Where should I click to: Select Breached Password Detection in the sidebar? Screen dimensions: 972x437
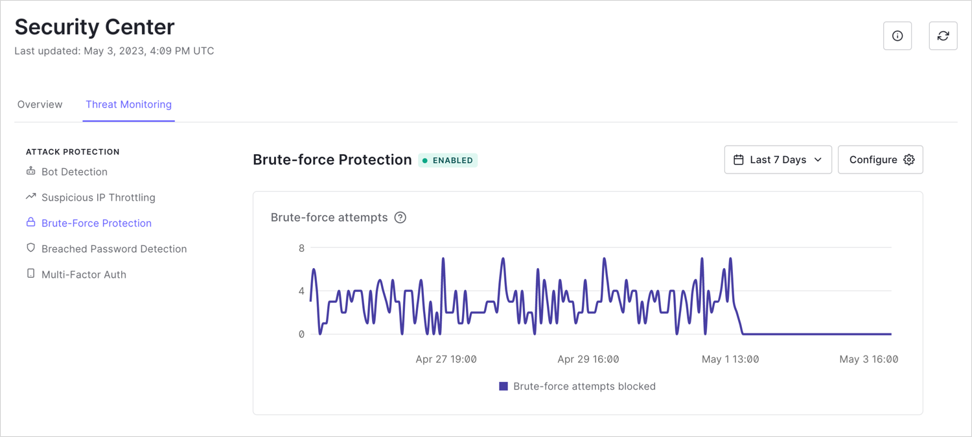[x=114, y=248]
